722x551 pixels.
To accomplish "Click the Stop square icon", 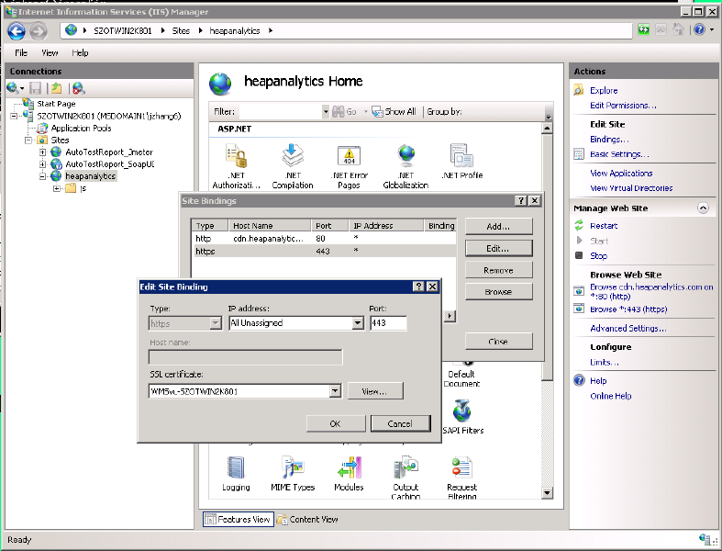I will [x=579, y=255].
